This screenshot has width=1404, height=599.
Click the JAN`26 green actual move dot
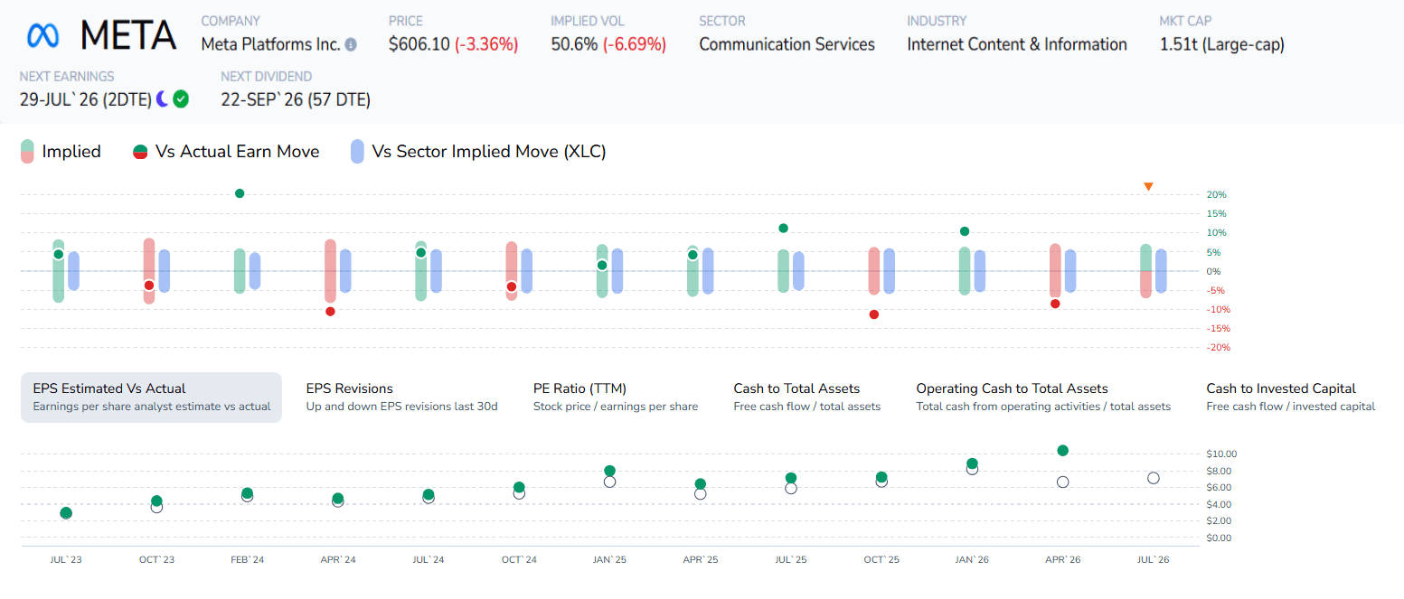coord(965,231)
